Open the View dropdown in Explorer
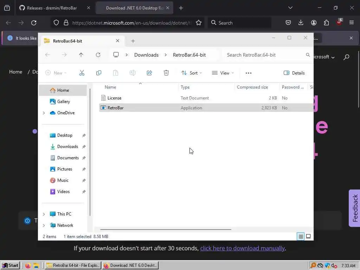Image resolution: width=360 pixels, height=270 pixels. click(x=223, y=73)
